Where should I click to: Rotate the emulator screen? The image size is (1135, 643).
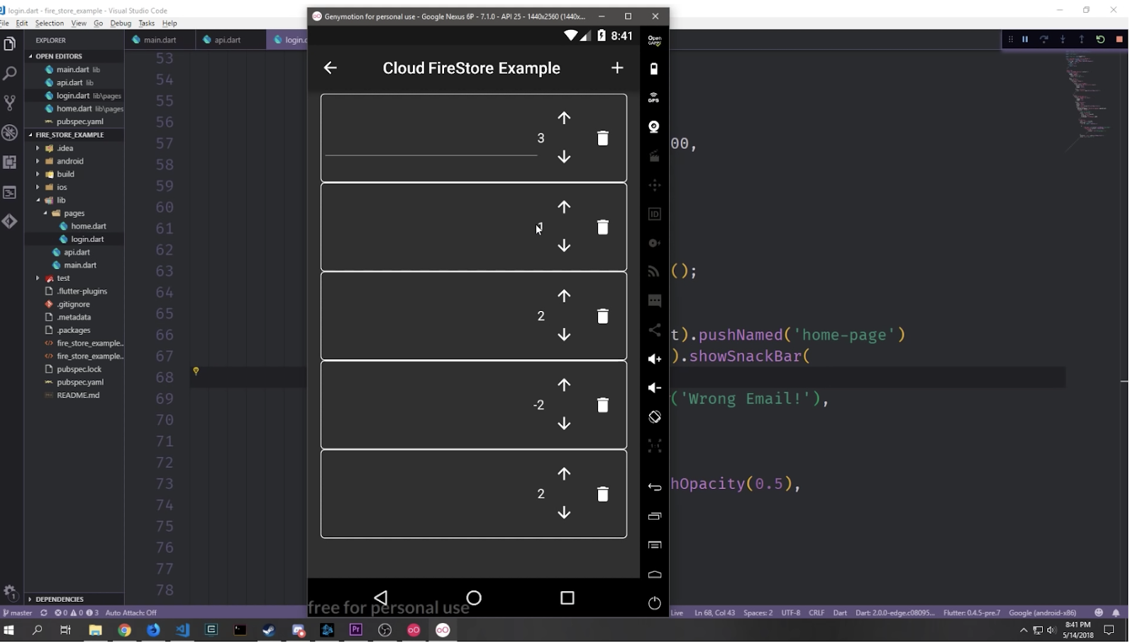pos(654,417)
